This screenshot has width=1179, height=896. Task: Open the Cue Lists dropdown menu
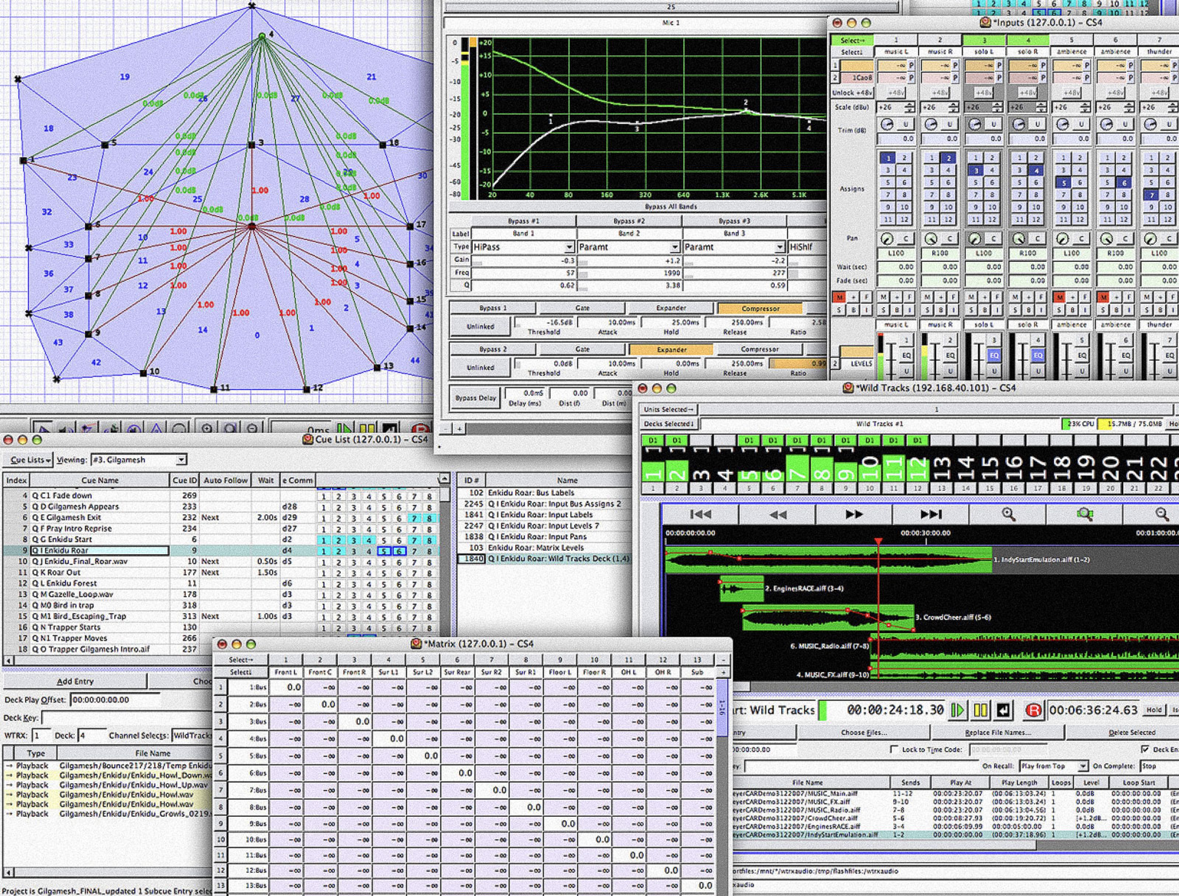point(29,460)
